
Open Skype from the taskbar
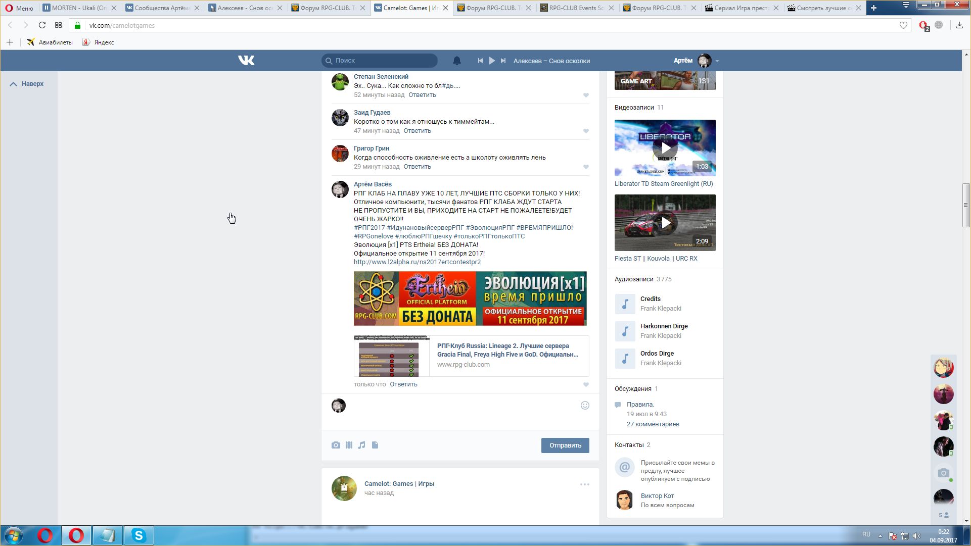click(x=138, y=535)
